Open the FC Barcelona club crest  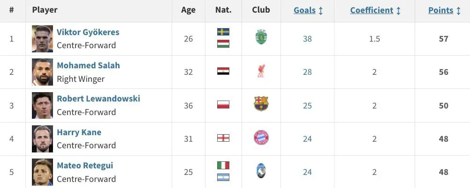pyautogui.click(x=261, y=103)
